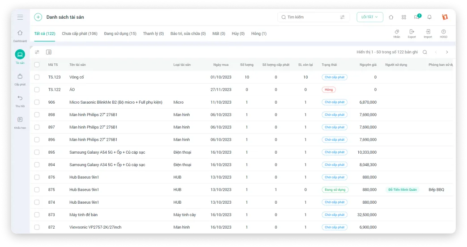This screenshot has height=247, width=467.
Task: Select checkbox for row 875 Hub Baseus
Action: [x=37, y=190]
